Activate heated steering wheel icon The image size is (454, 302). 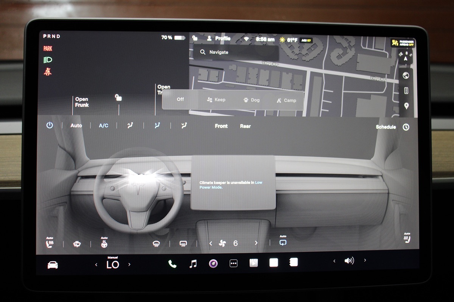point(104,244)
